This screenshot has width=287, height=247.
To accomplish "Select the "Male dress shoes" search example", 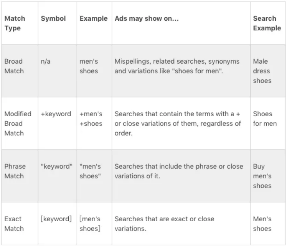I will pyautogui.click(x=262, y=71).
